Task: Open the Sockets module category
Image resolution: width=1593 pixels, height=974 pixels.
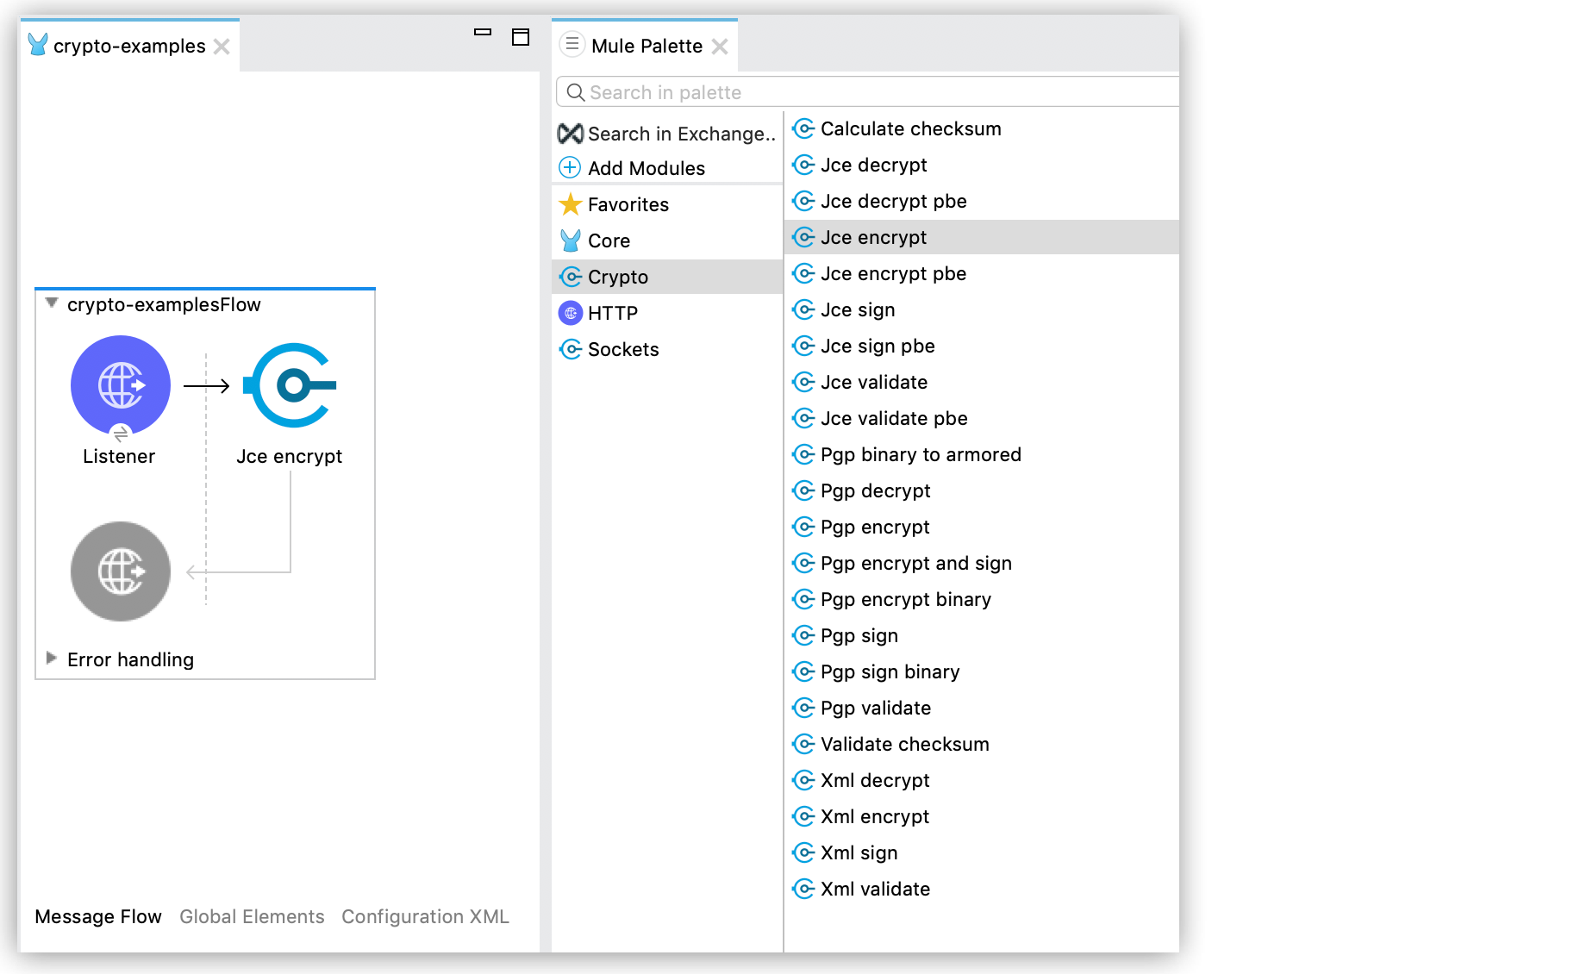Action: pos(622,349)
